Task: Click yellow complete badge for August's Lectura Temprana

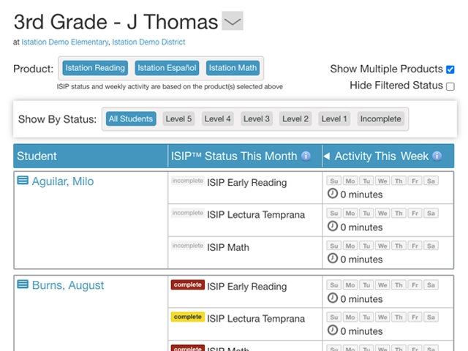Action: tap(188, 317)
